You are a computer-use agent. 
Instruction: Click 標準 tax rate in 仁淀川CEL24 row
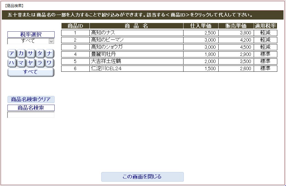(x=266, y=69)
